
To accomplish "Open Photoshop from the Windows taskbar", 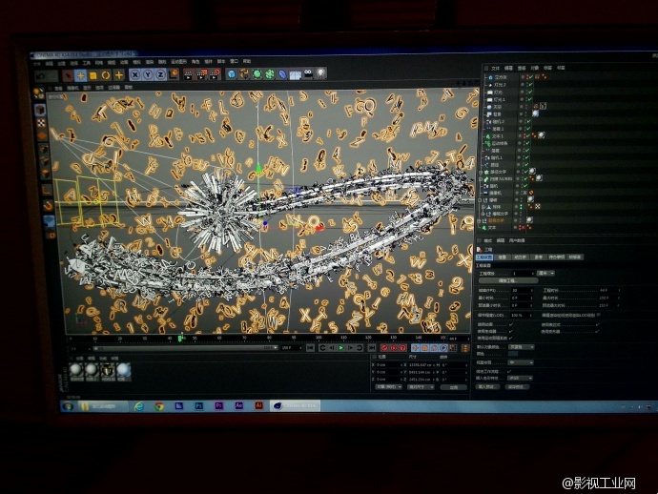I will [198, 405].
